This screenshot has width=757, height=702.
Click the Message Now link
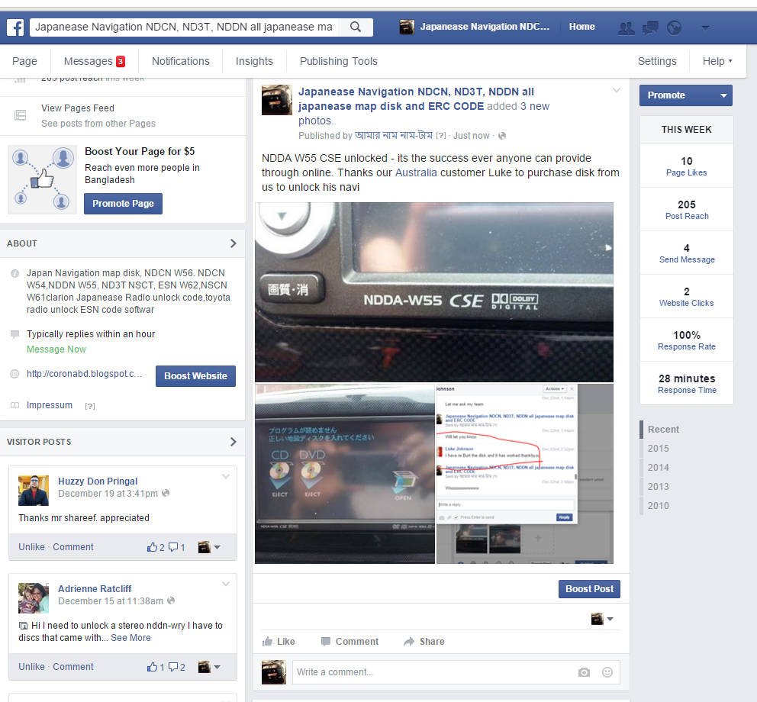[56, 349]
